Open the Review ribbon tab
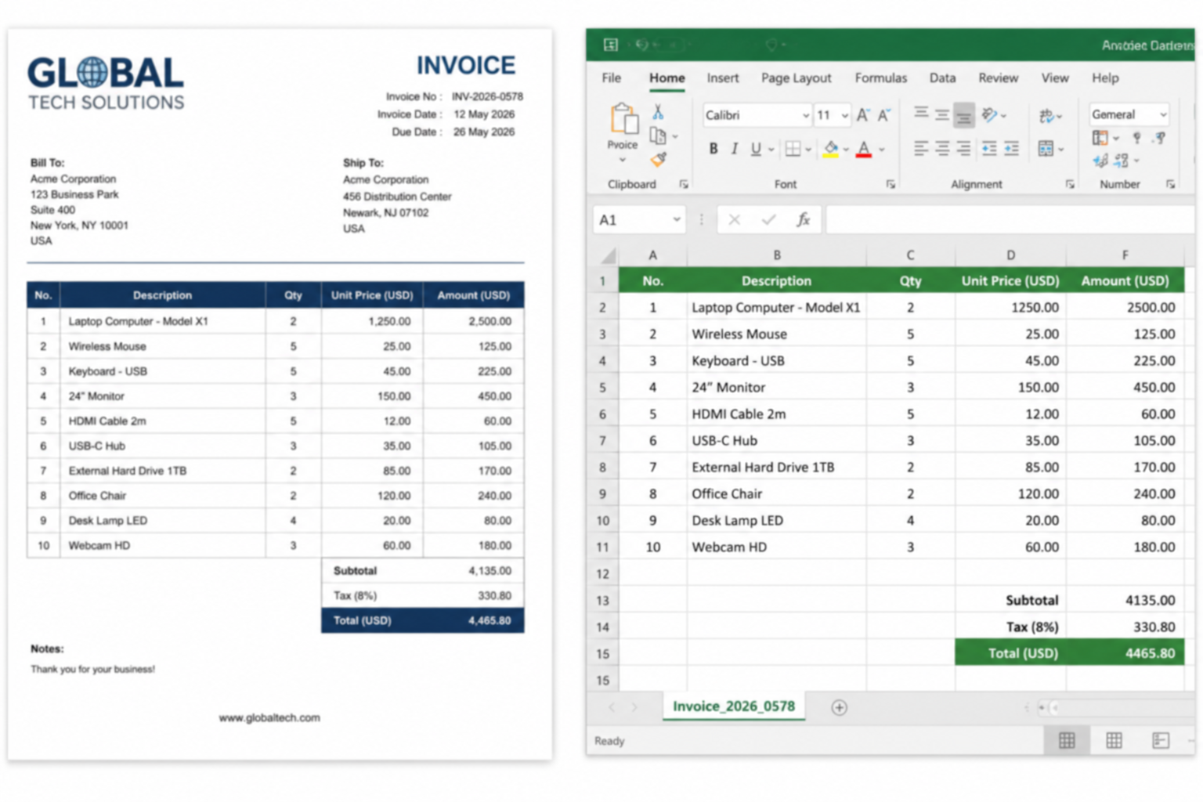The image size is (1203, 802). tap(998, 78)
